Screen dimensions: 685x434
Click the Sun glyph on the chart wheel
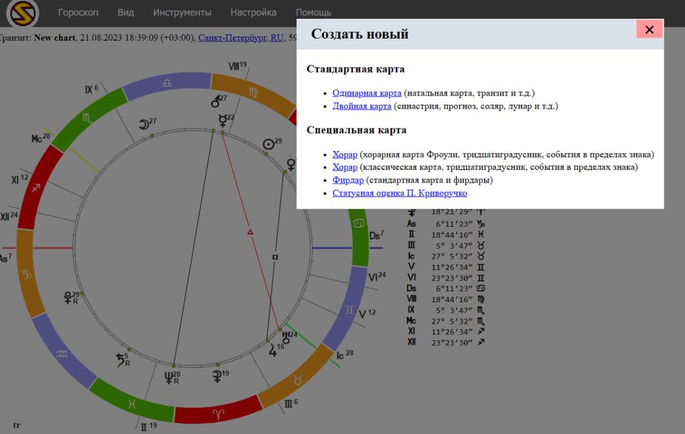click(x=268, y=144)
